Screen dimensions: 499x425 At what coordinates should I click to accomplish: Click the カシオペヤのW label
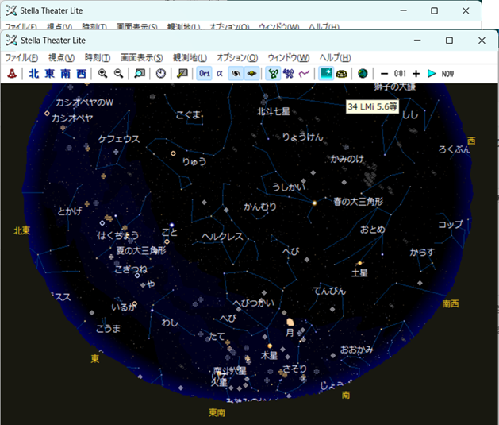[84, 102]
